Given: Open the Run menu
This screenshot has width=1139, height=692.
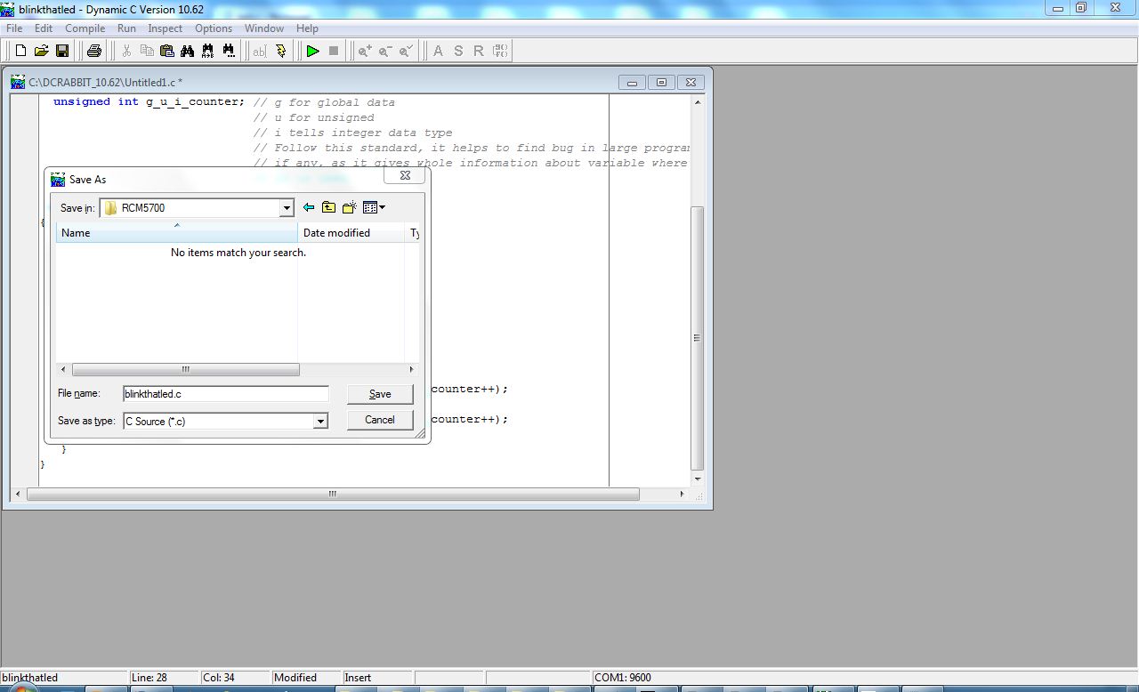Looking at the screenshot, I should coord(126,28).
